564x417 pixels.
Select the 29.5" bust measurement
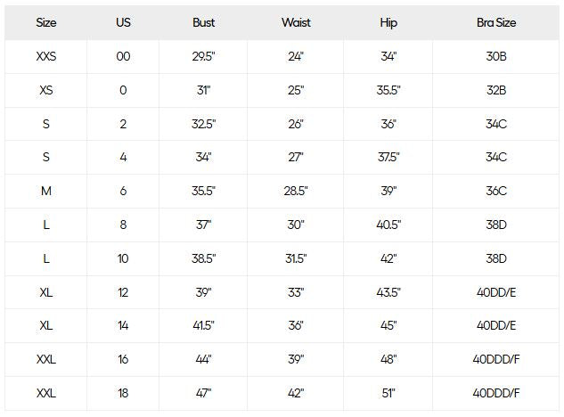click(x=203, y=56)
